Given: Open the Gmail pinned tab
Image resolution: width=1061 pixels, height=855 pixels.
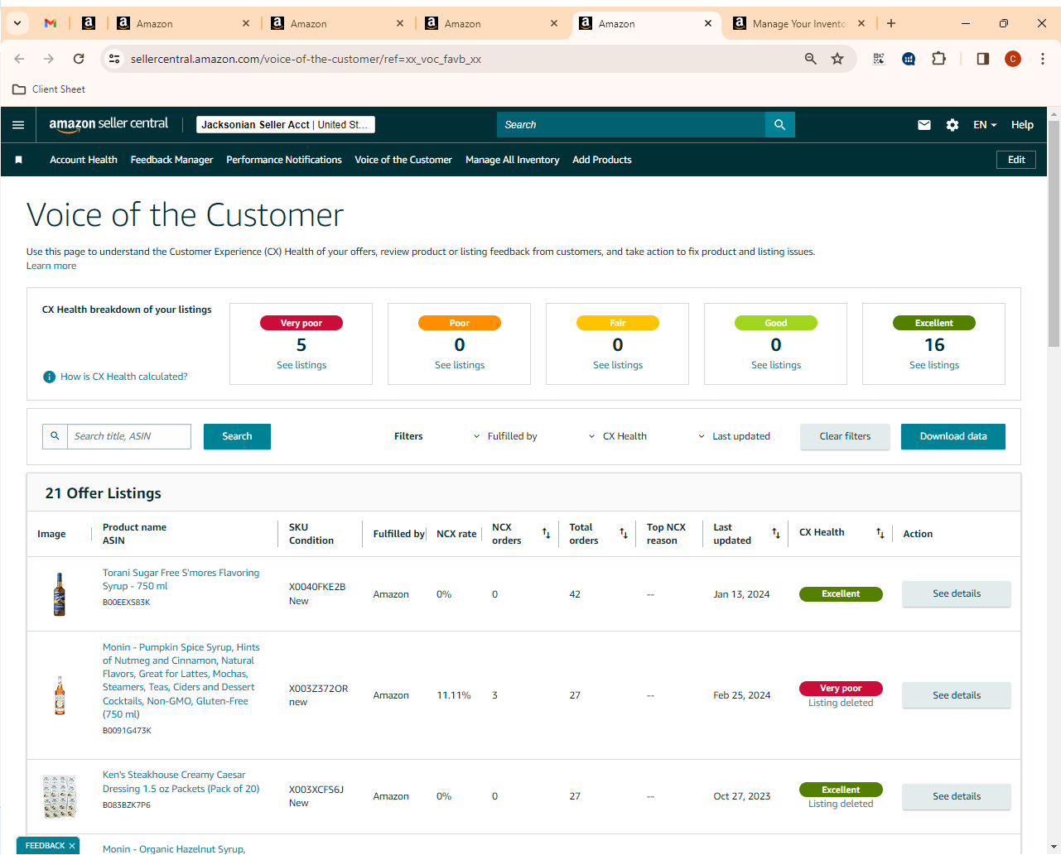Looking at the screenshot, I should (51, 23).
